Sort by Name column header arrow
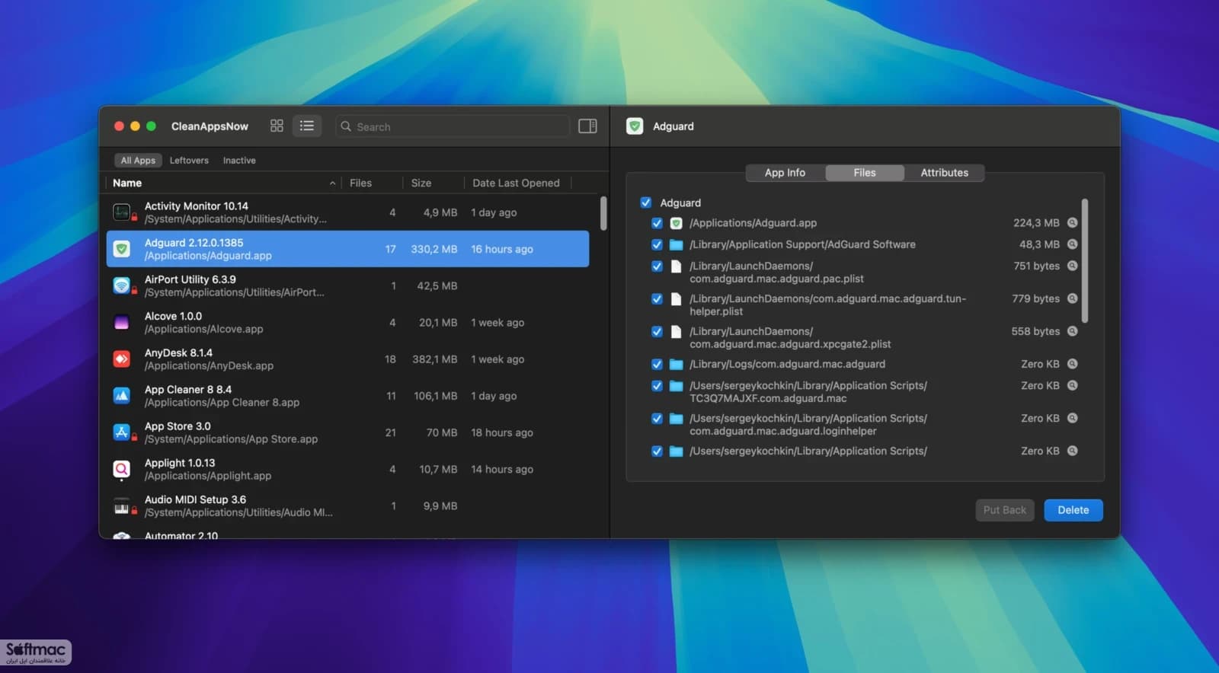This screenshot has height=673, width=1219. coord(332,183)
